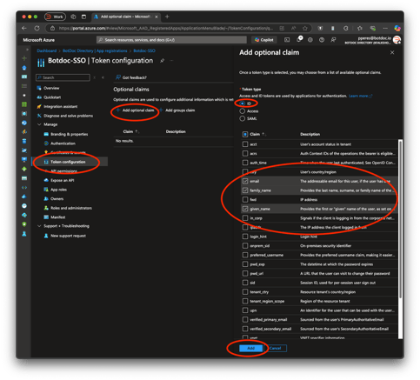Viewport: 420px width, 380px height.
Task: Click the user account avatar
Action: (x=397, y=40)
